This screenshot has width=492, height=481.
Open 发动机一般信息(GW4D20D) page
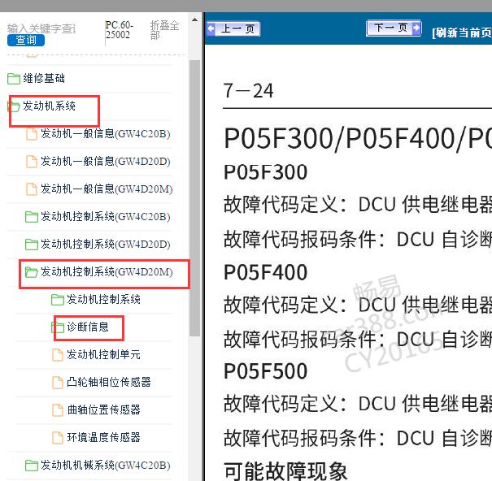coord(106,162)
